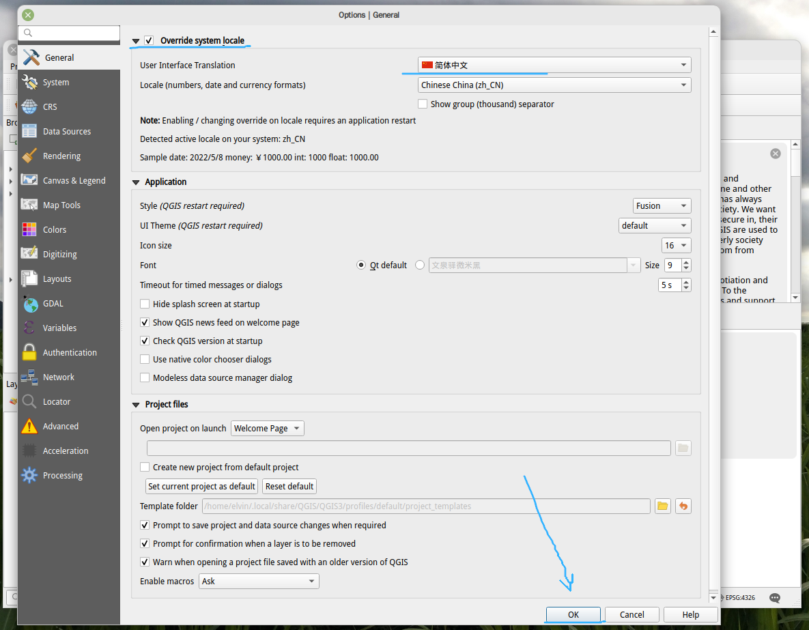The image size is (809, 630).
Task: Click the Cancel button
Action: point(631,614)
